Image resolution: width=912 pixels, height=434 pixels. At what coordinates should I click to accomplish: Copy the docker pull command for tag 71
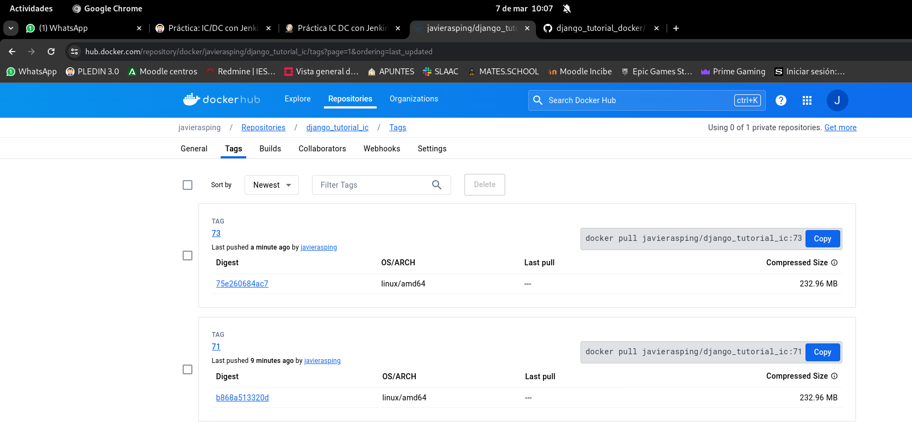823,352
